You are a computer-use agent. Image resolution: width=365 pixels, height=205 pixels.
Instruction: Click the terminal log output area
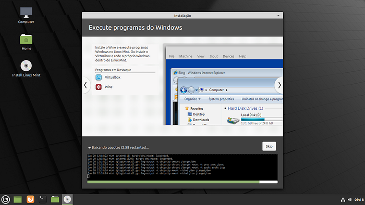[x=182, y=167]
